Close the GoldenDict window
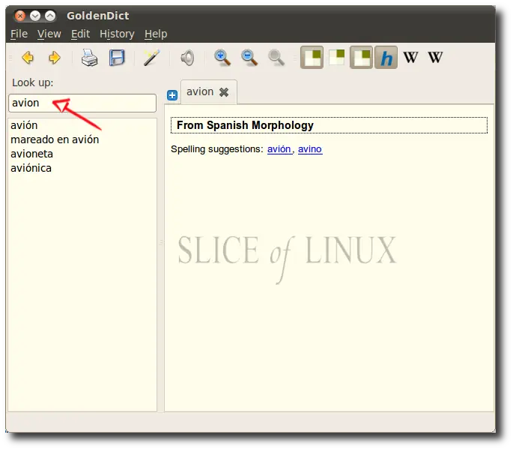The image size is (513, 450). 20,16
